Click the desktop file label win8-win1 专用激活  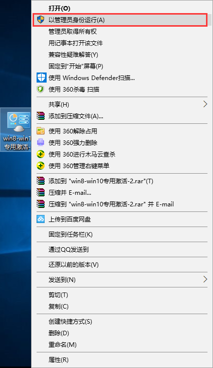(x=17, y=143)
